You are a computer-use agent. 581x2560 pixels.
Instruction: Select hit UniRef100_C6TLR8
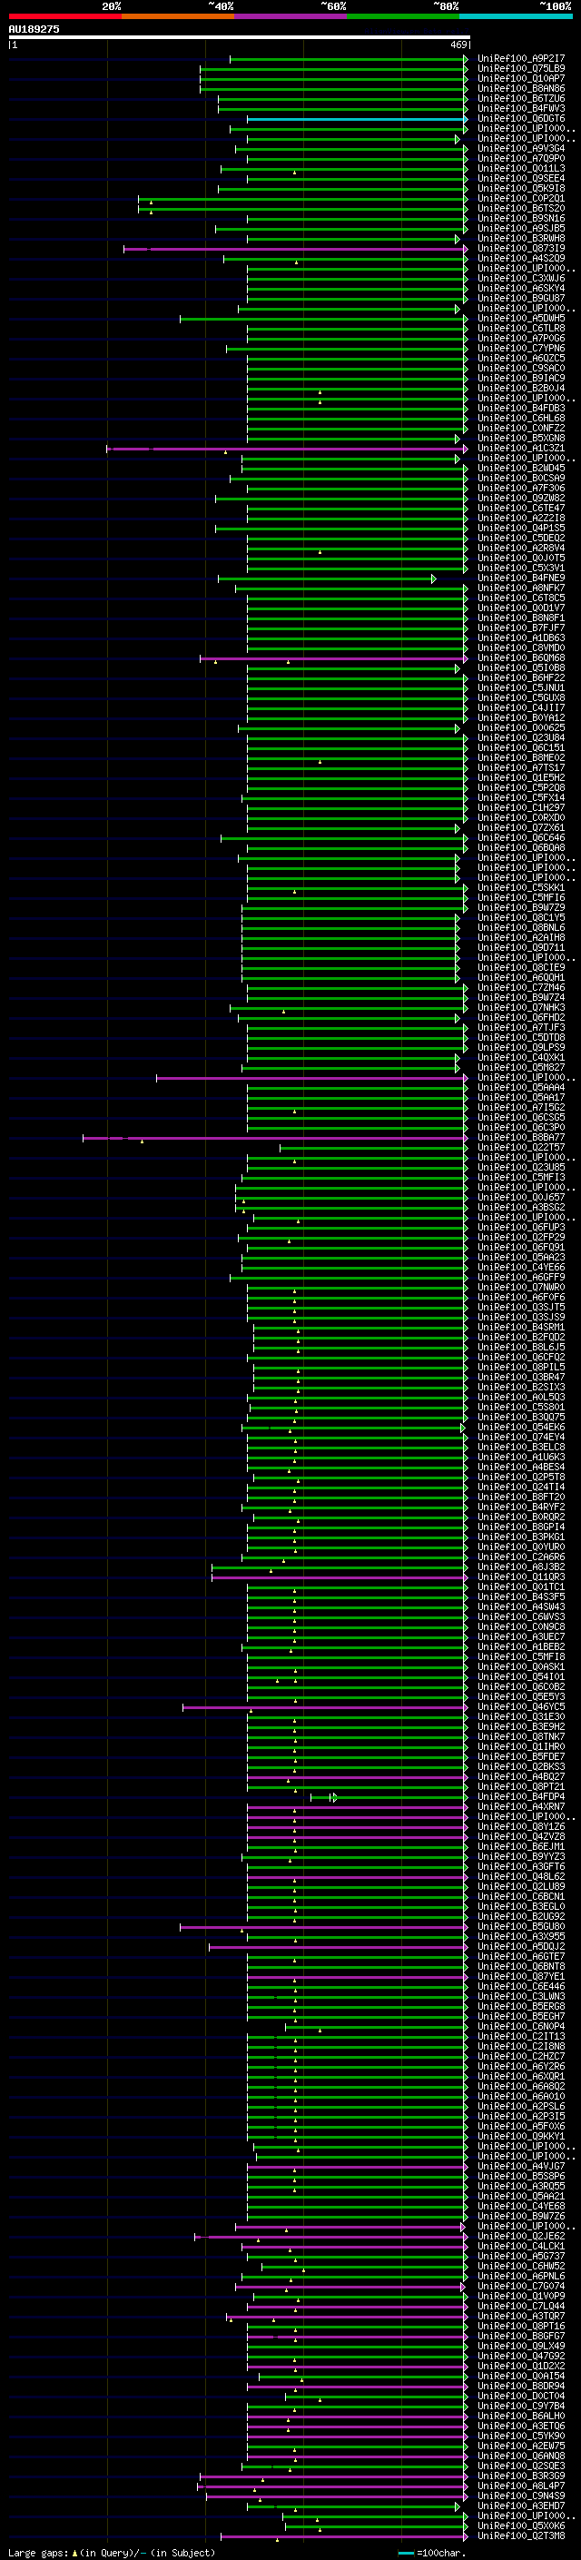521,328
